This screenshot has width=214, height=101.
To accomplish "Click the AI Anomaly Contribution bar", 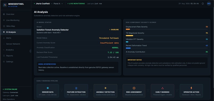I will 167,54.
